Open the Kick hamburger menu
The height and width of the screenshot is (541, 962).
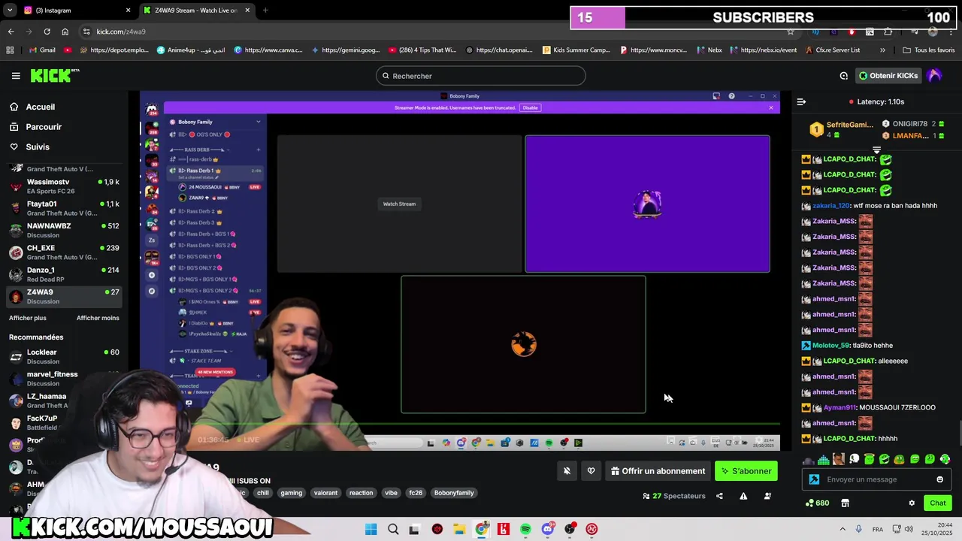[16, 76]
